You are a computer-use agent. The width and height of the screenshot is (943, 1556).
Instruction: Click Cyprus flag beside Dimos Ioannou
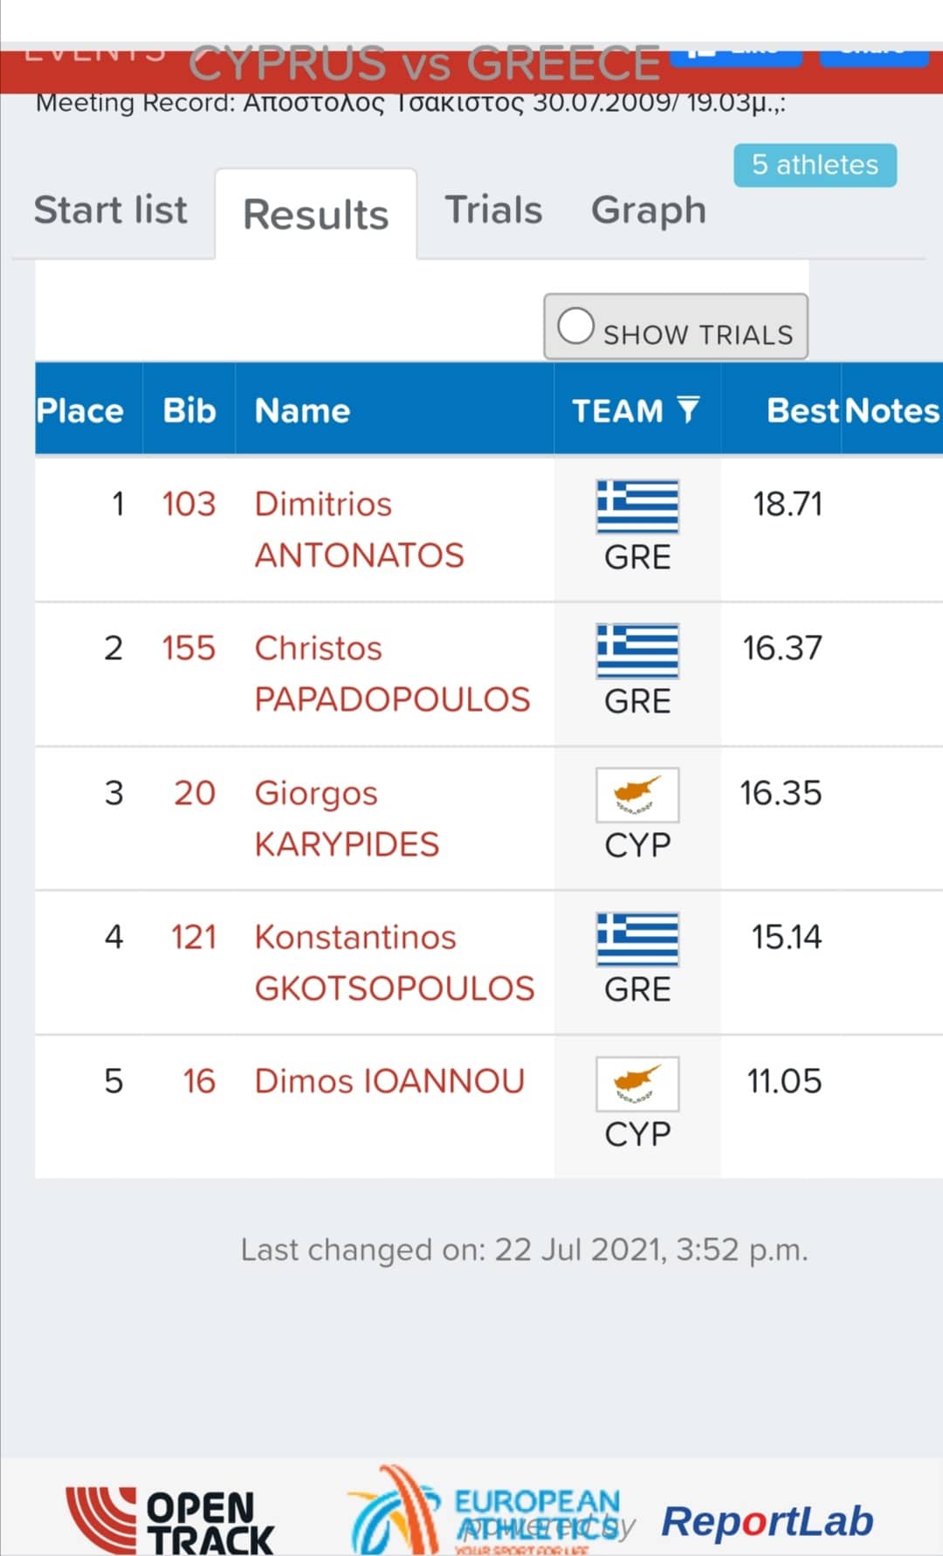[x=637, y=1084]
